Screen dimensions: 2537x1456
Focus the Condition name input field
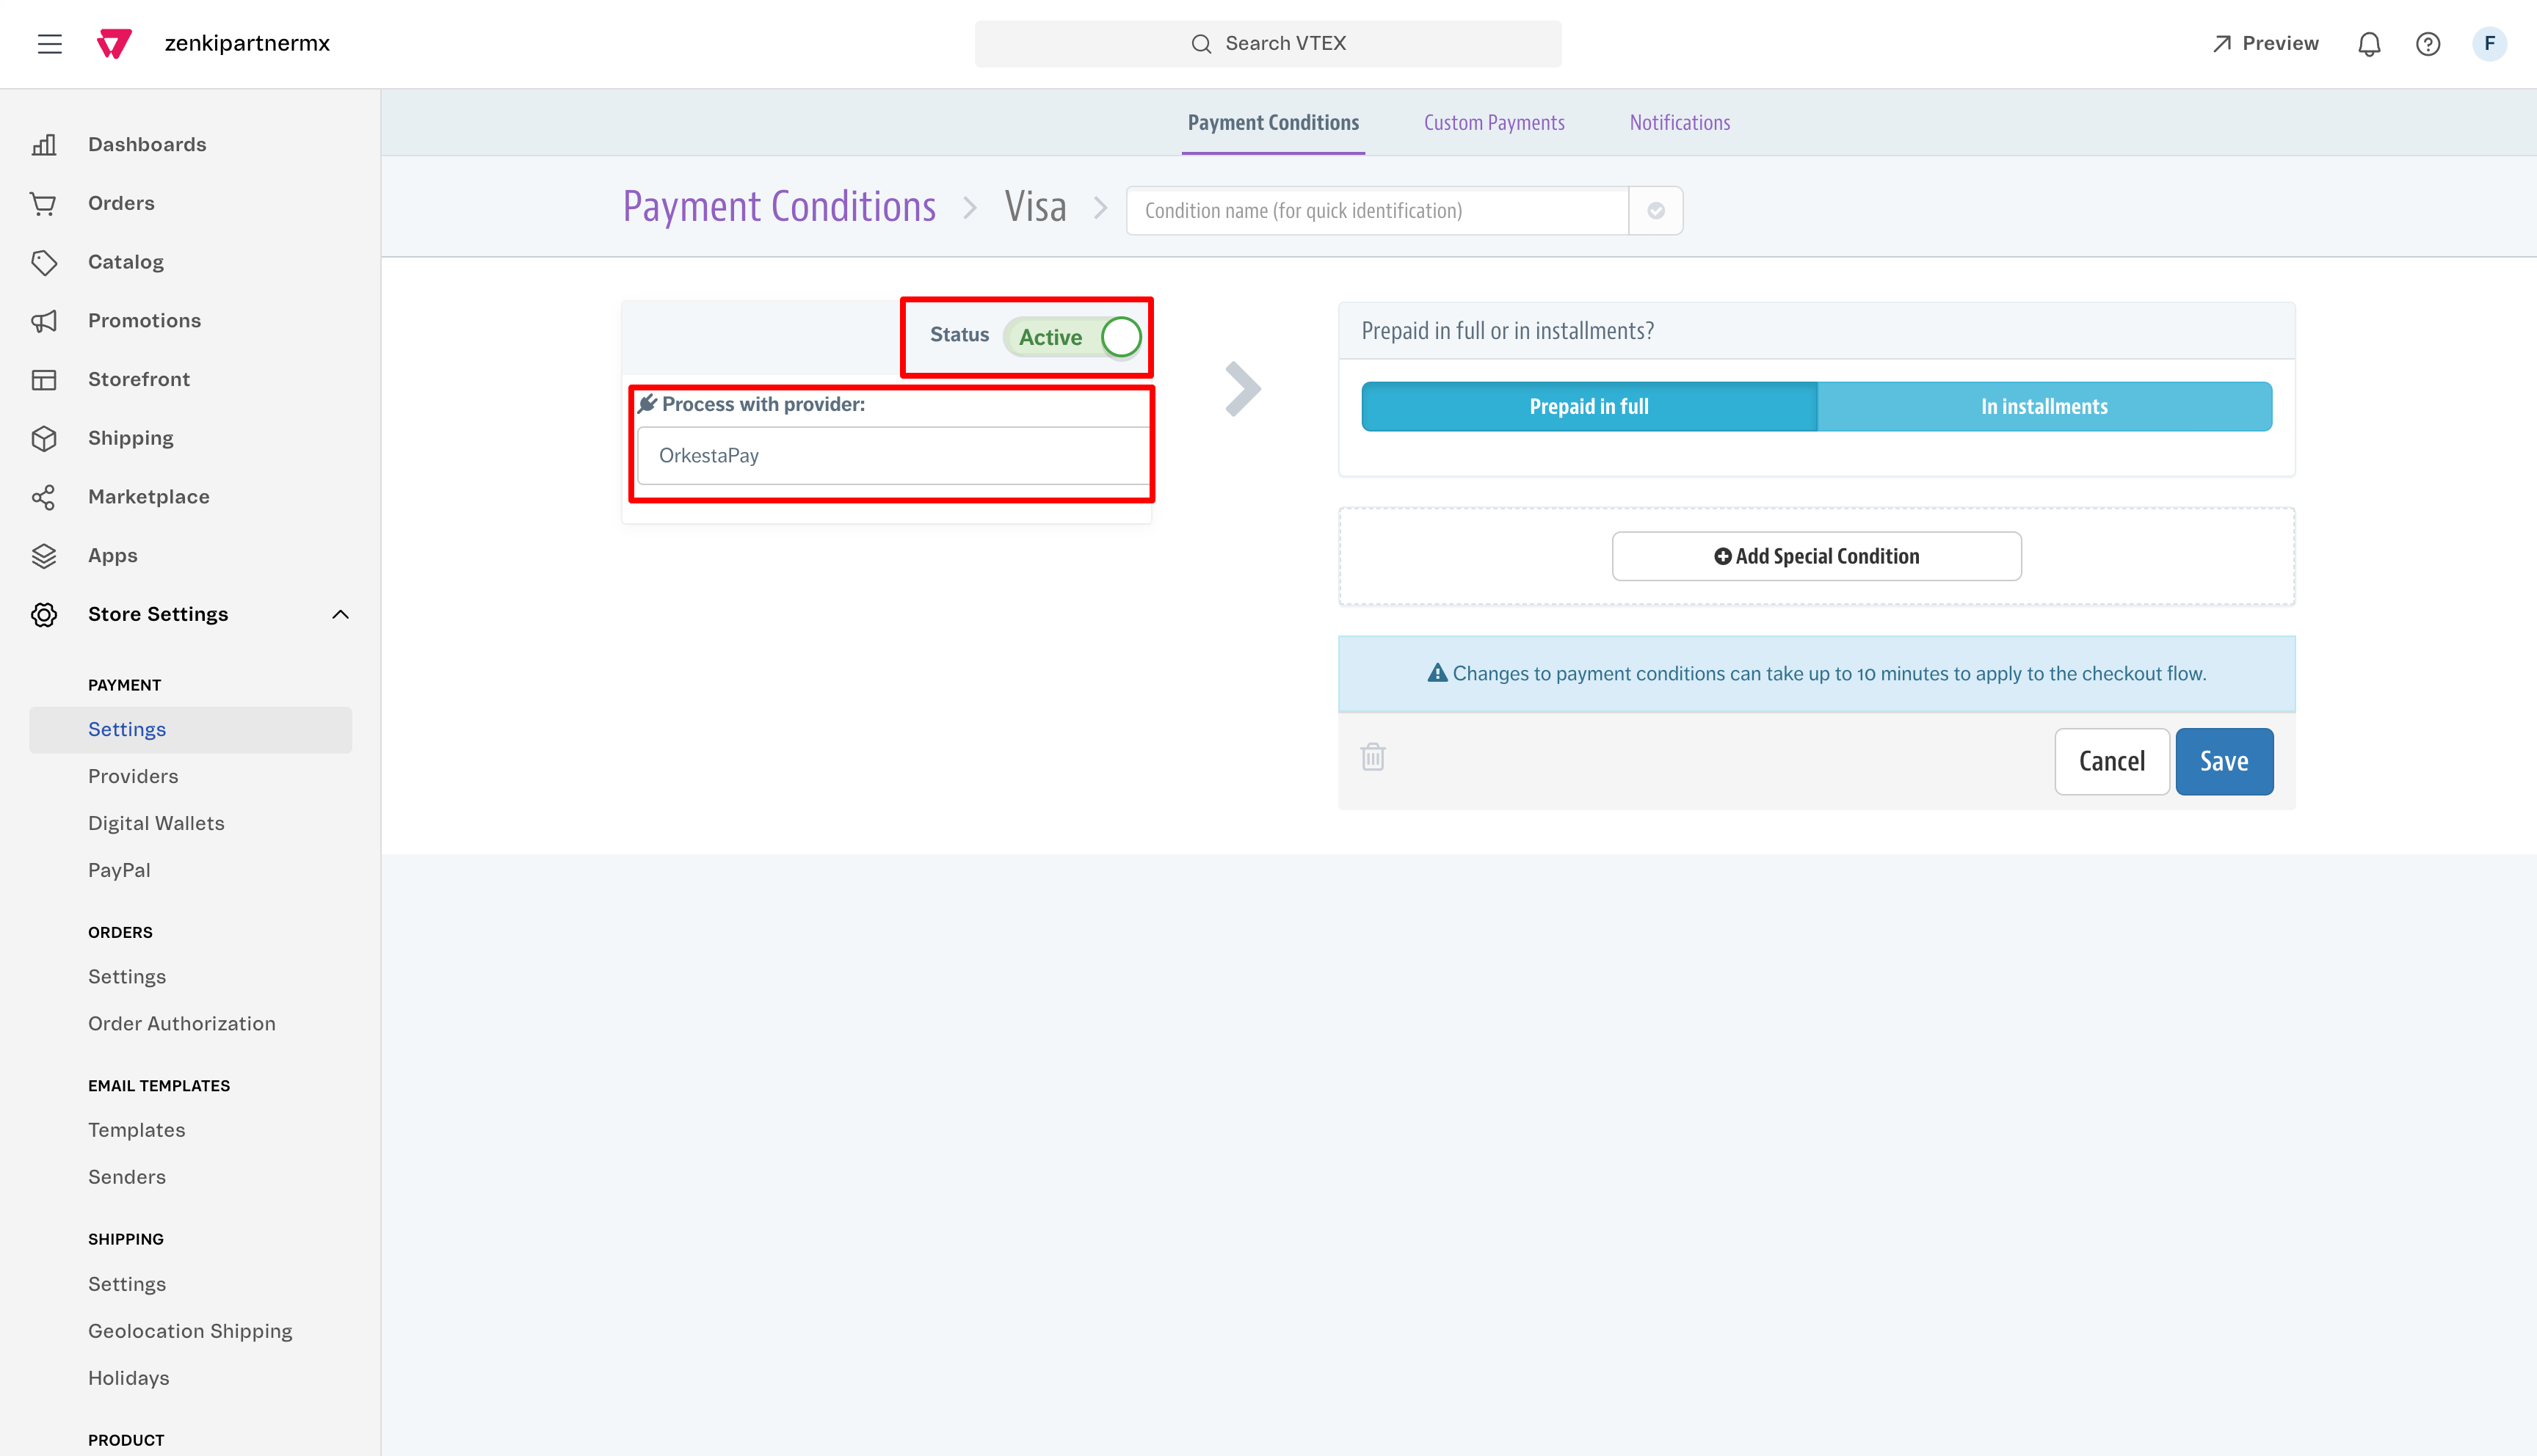pos(1377,211)
